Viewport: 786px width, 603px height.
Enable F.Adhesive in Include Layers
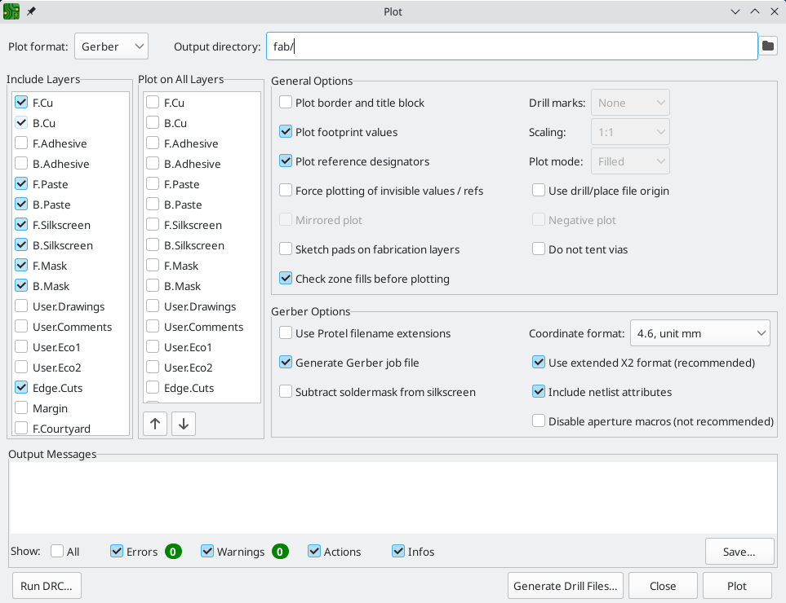(x=21, y=143)
